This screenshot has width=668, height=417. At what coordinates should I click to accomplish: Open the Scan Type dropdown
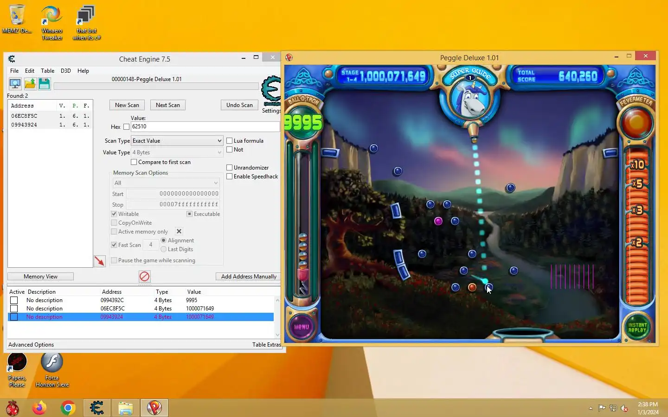coord(177,140)
